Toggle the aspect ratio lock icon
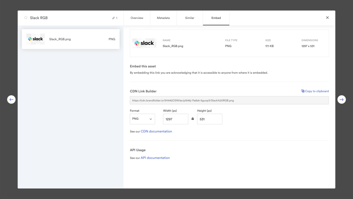This screenshot has width=353, height=199. [192, 119]
